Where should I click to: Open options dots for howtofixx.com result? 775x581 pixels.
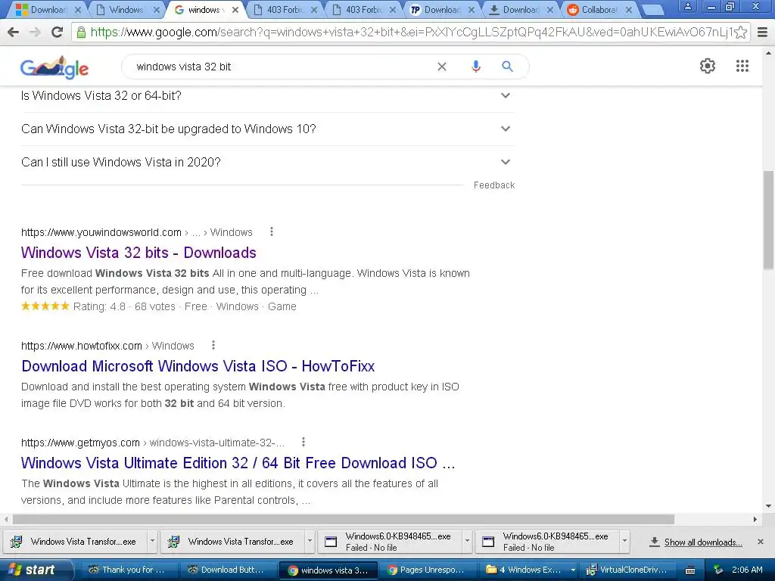point(213,345)
